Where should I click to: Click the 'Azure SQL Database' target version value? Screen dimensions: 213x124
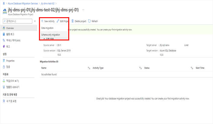click(x=168, y=50)
